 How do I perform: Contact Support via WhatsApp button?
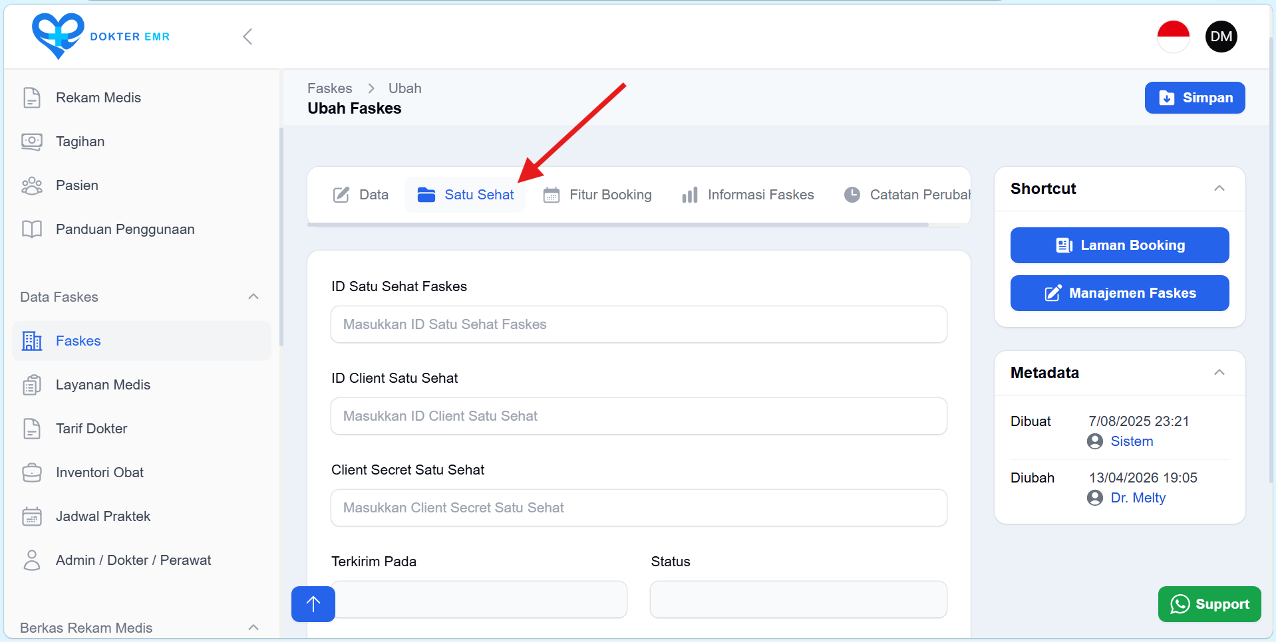pos(1209,604)
